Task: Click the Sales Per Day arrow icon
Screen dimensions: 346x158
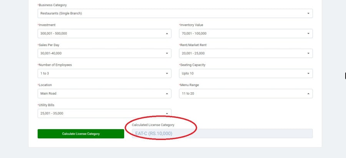Action: [167, 53]
